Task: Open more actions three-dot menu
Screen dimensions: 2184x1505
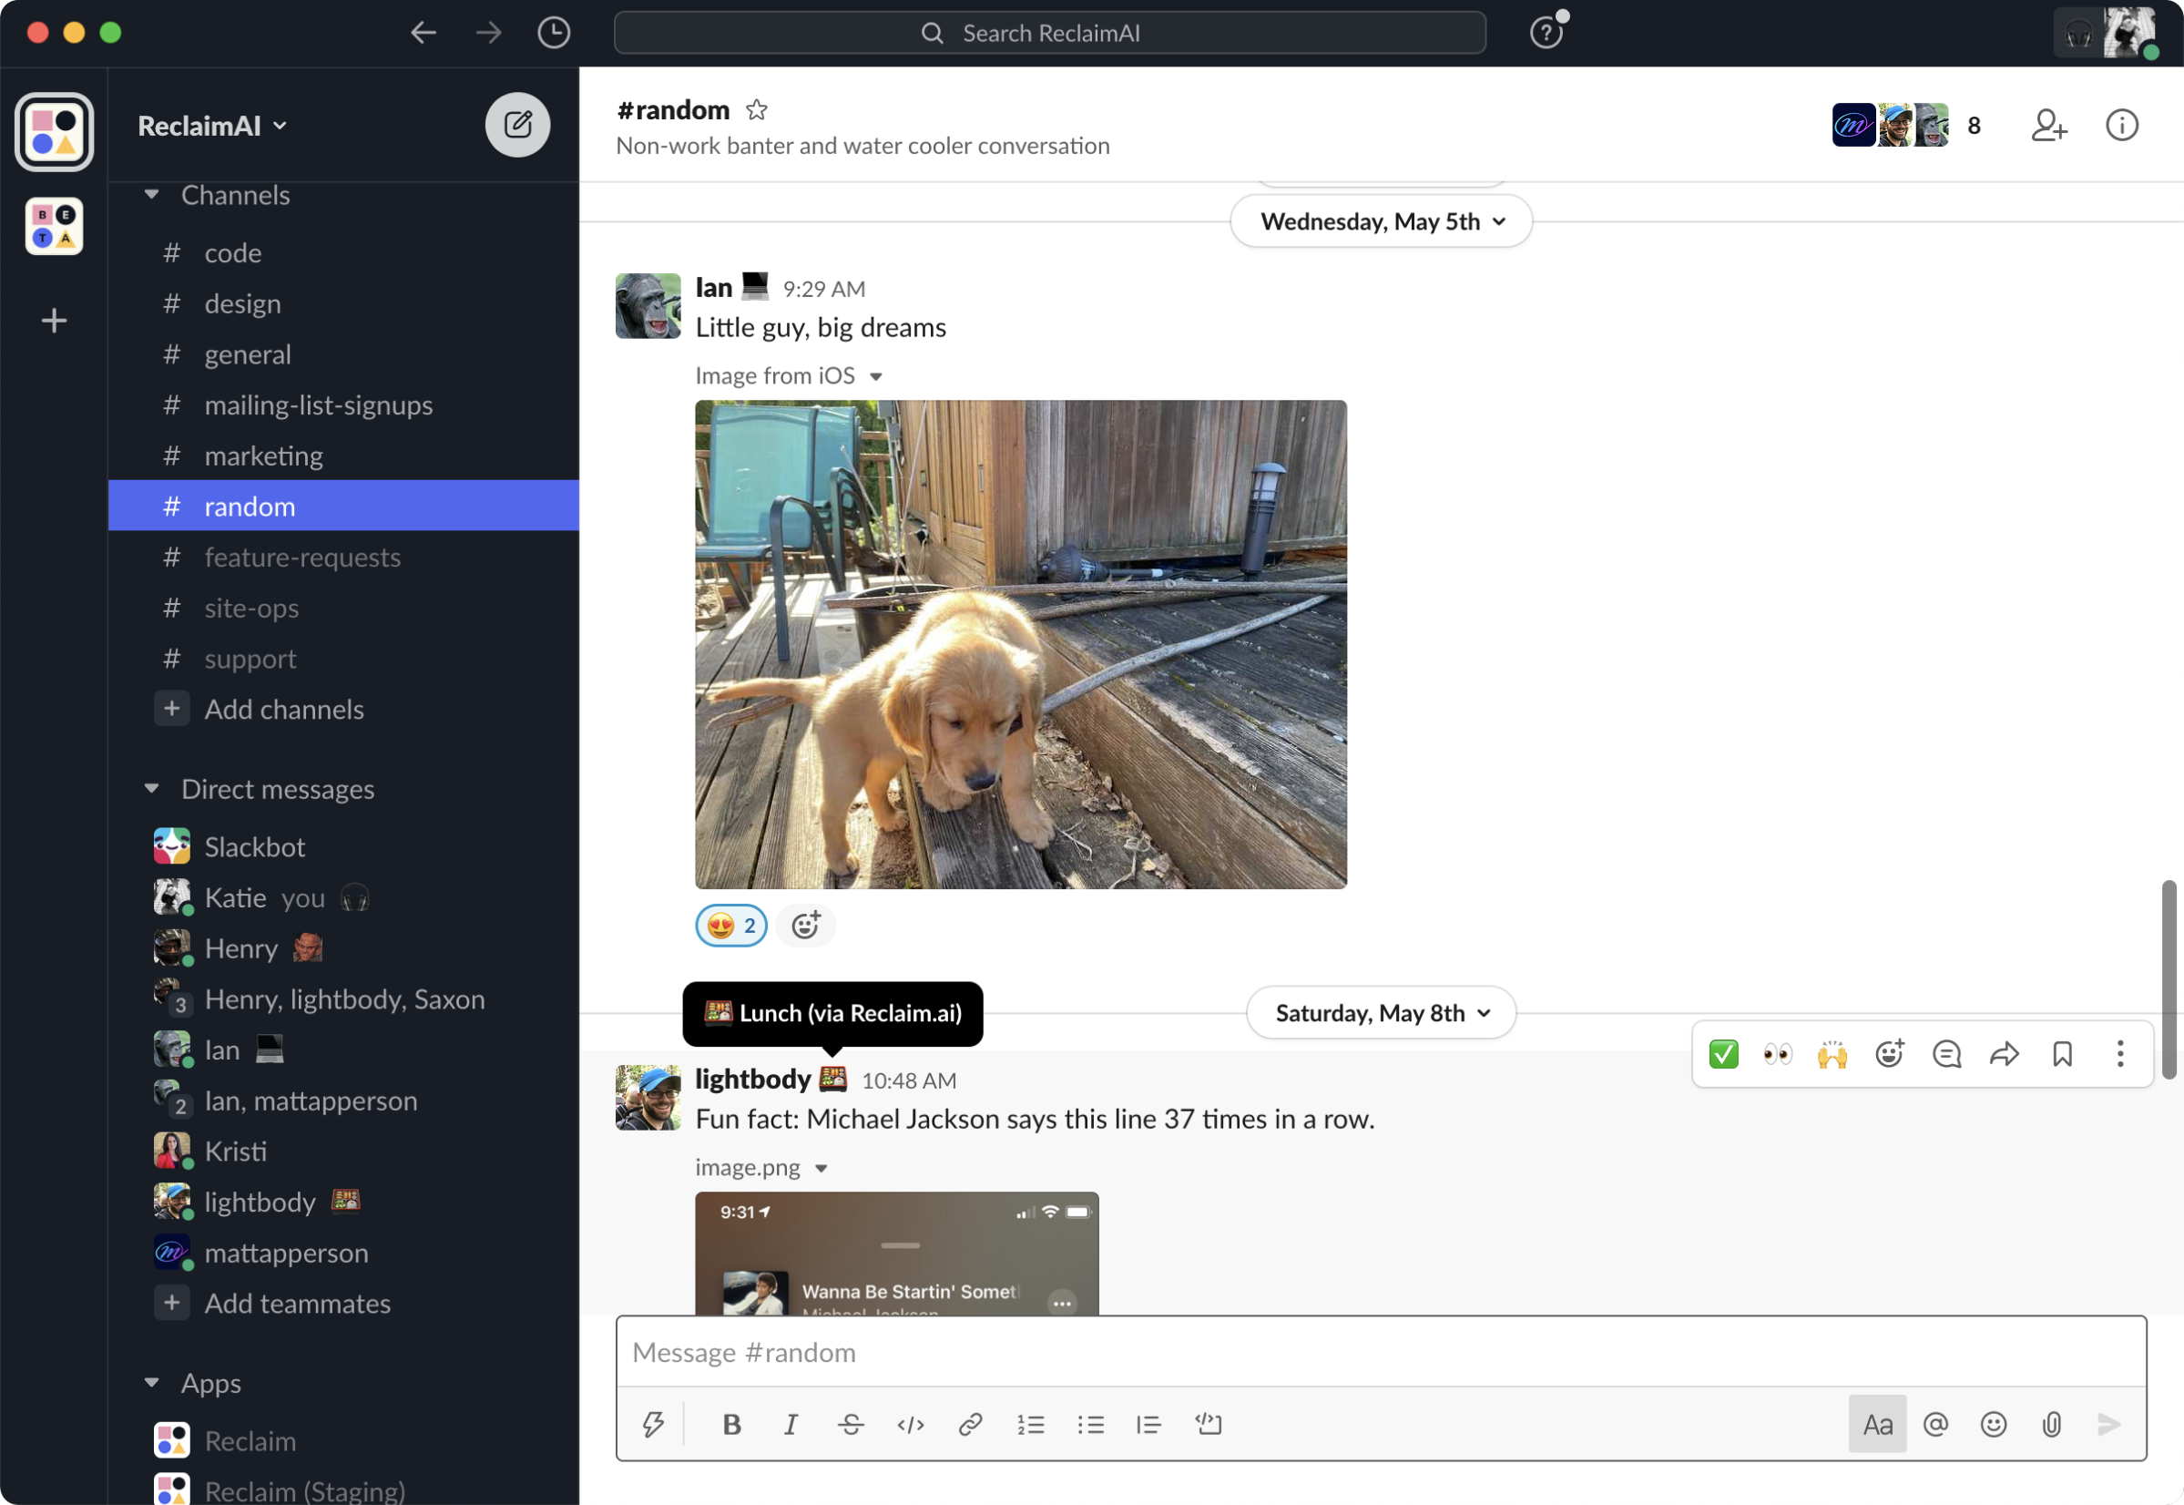Action: [2120, 1053]
